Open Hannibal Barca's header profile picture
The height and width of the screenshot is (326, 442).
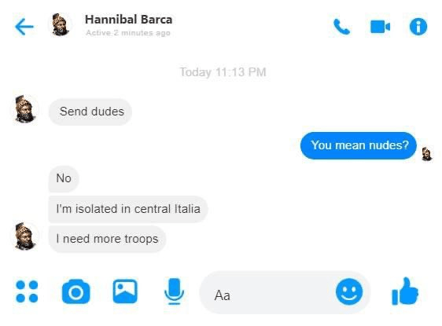[x=61, y=25]
